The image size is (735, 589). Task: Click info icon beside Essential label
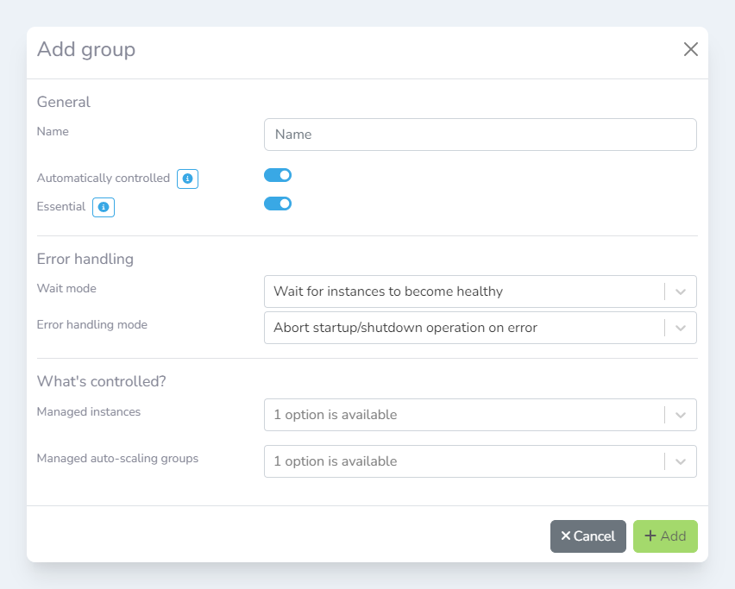pos(104,207)
